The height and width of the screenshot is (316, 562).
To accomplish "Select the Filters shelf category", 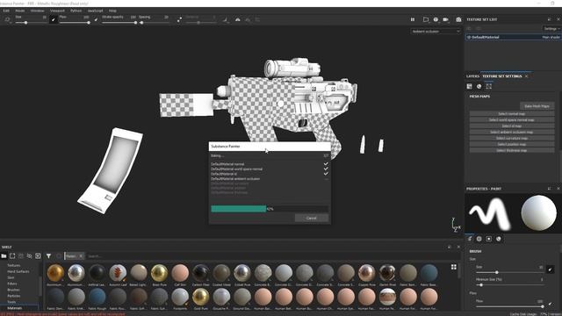I will coord(12,284).
